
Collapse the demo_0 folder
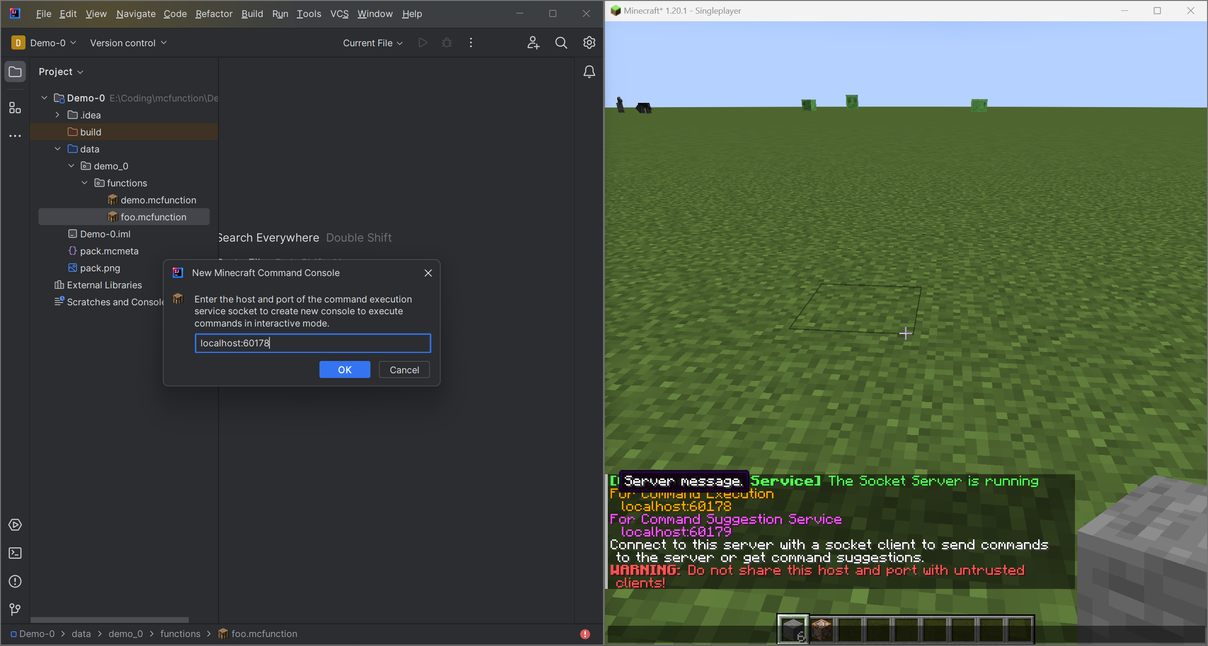pyautogui.click(x=71, y=166)
